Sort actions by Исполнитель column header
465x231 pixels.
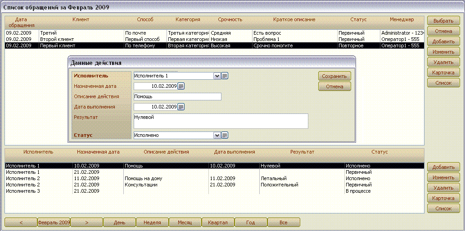38,152
